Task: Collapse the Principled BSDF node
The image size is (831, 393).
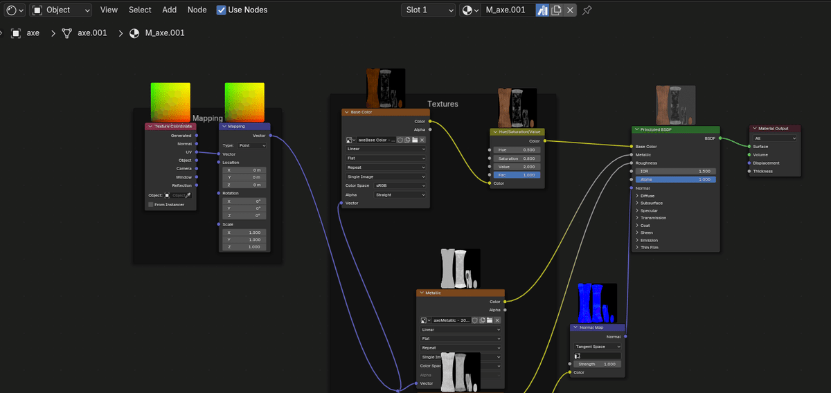Action: pyautogui.click(x=637, y=129)
